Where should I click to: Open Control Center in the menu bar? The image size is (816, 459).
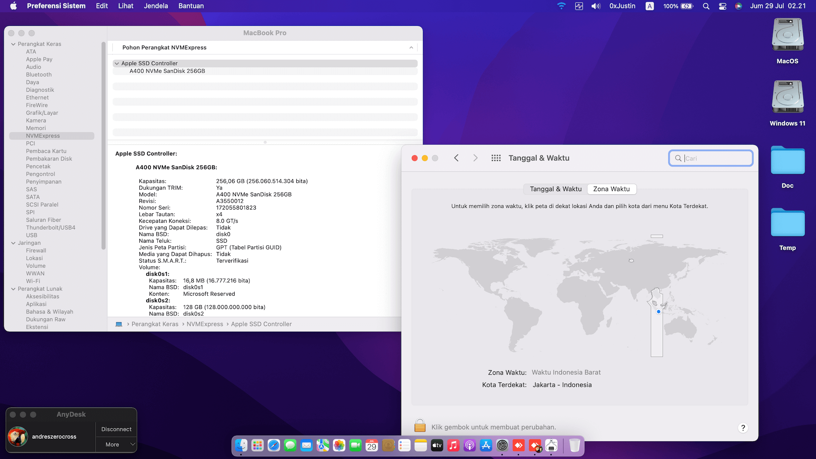[722, 6]
